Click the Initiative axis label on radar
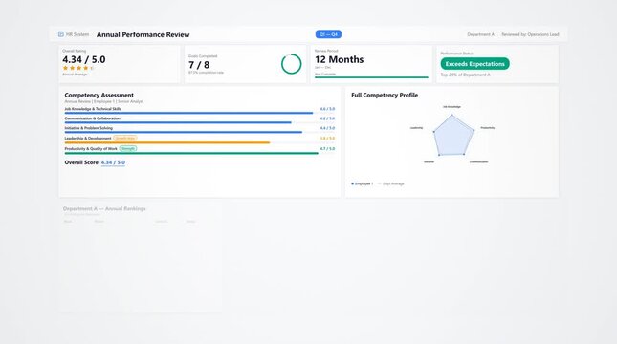 coord(429,161)
